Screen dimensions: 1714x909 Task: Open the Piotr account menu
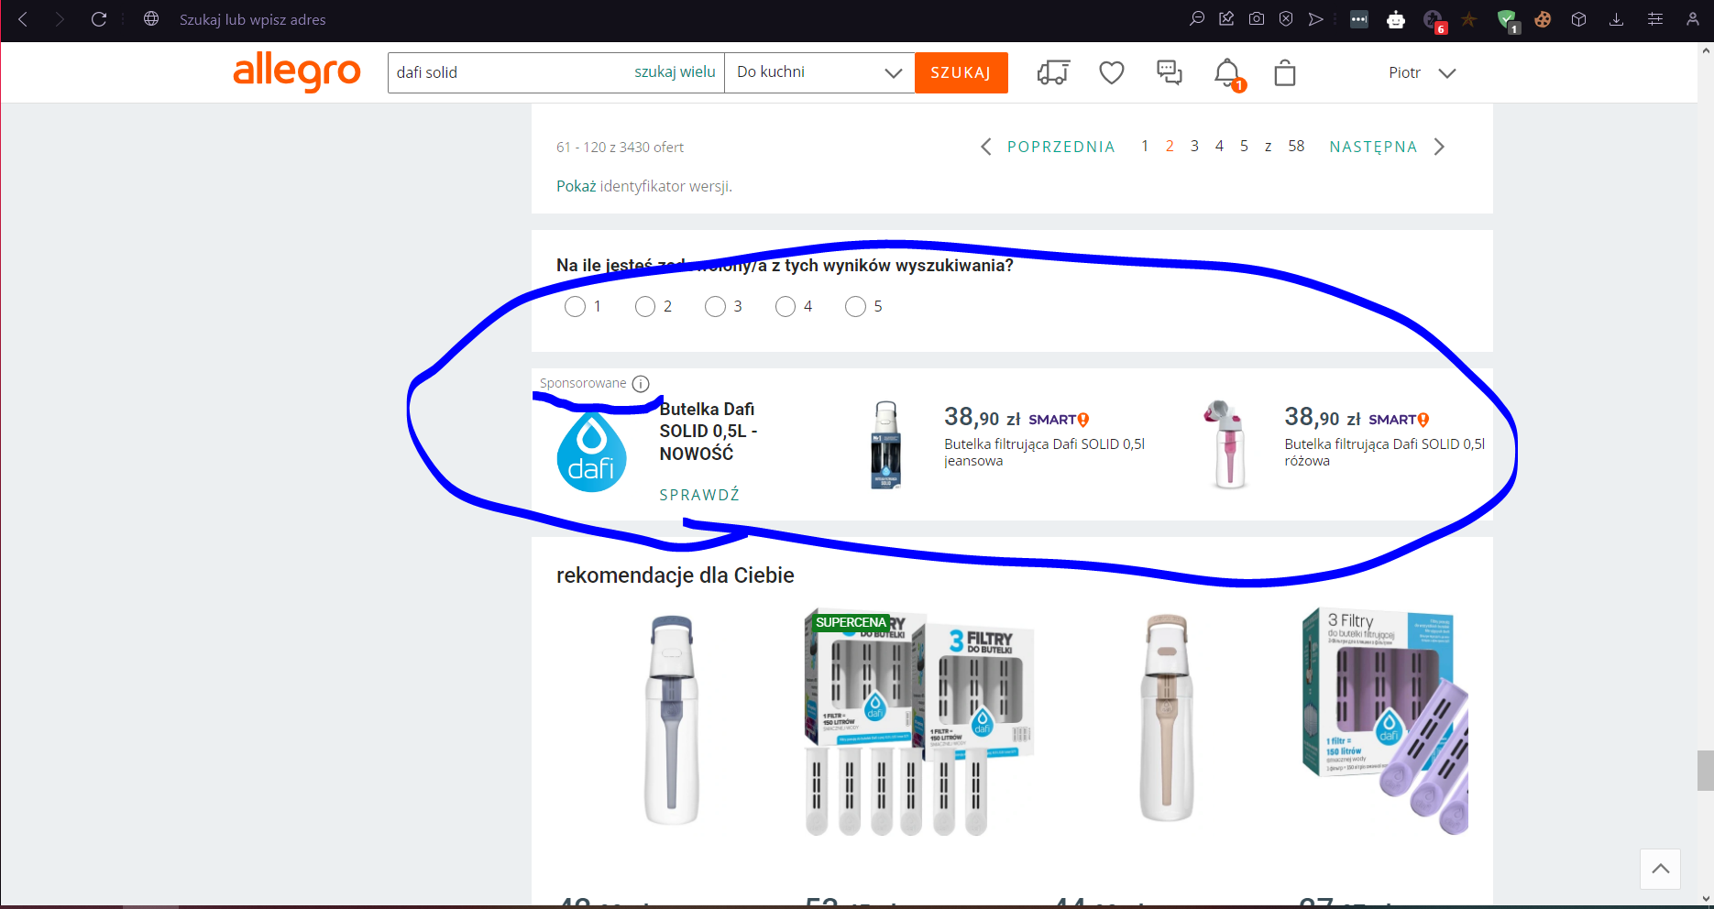coord(1421,73)
